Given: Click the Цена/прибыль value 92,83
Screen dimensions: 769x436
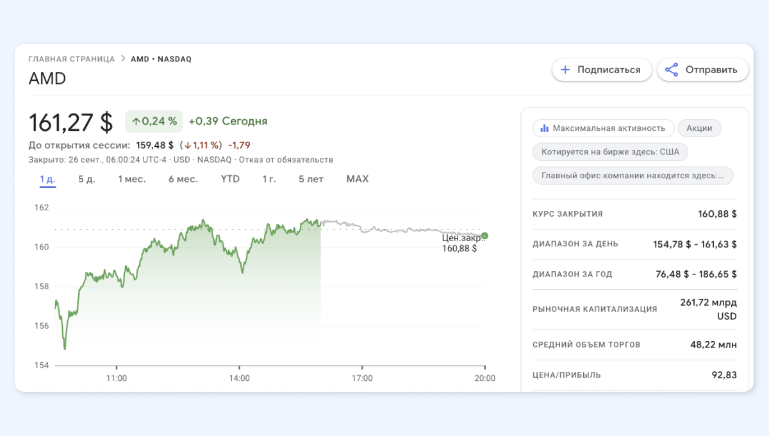Looking at the screenshot, I should (725, 375).
